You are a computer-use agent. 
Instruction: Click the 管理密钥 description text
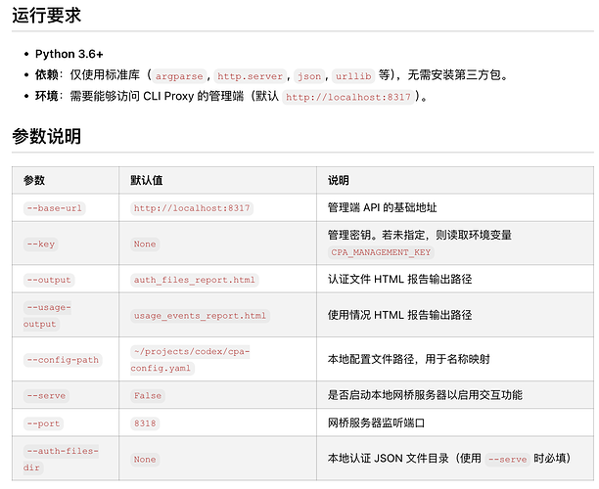(x=420, y=235)
